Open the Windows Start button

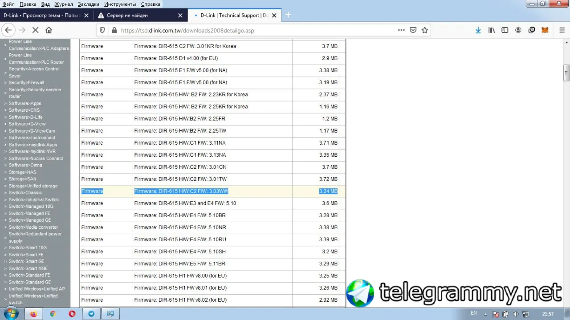[x=10, y=313]
